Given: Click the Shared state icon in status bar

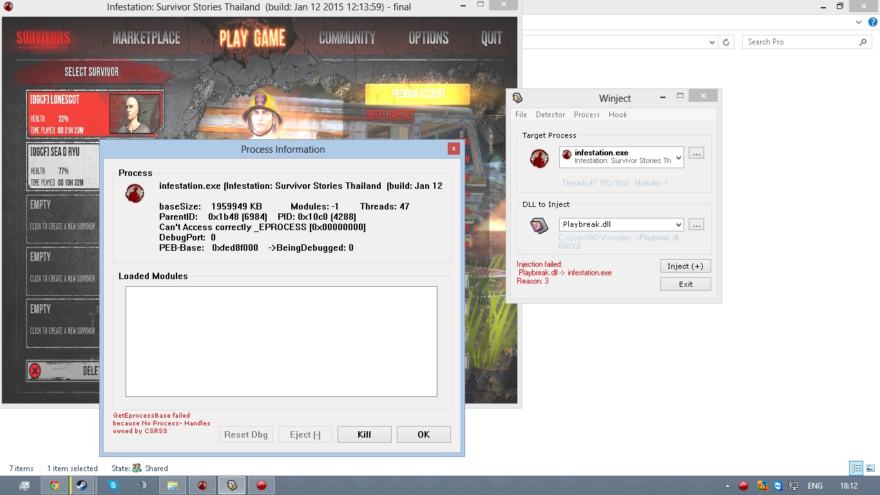Looking at the screenshot, I should click(137, 469).
